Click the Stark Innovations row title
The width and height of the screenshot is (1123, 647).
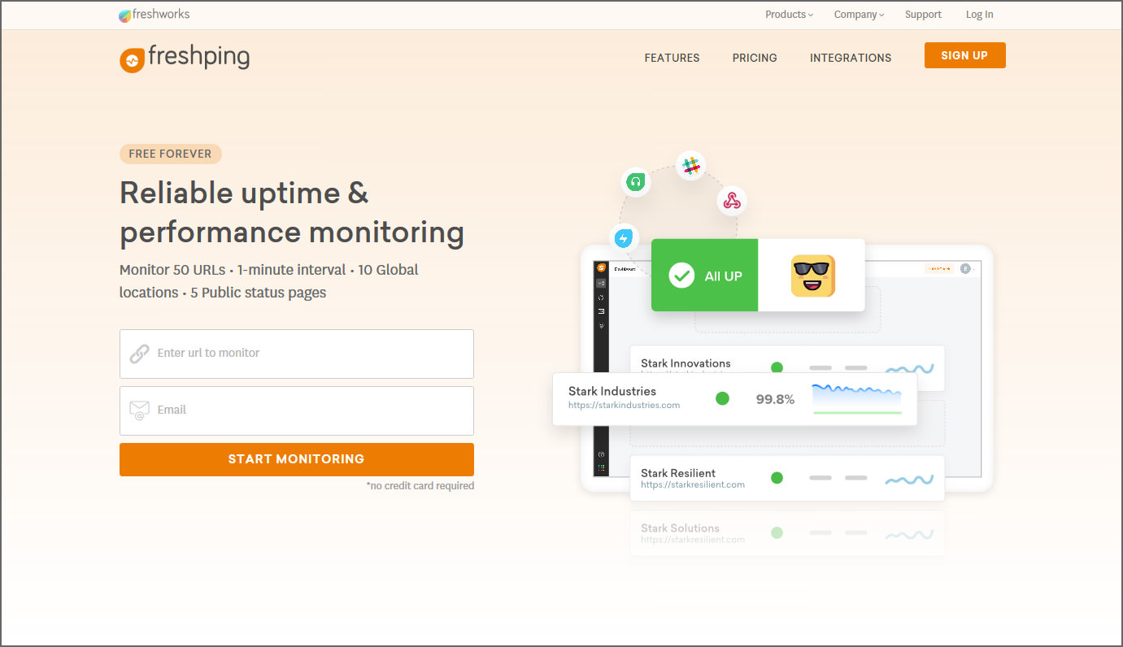click(686, 363)
